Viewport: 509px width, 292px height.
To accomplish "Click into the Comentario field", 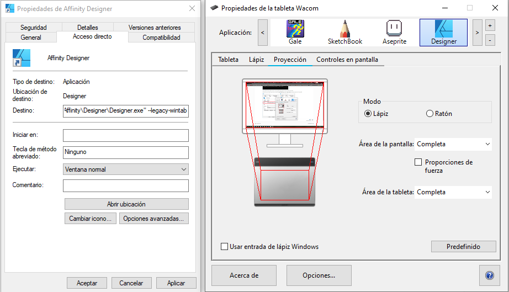I will (126, 185).
